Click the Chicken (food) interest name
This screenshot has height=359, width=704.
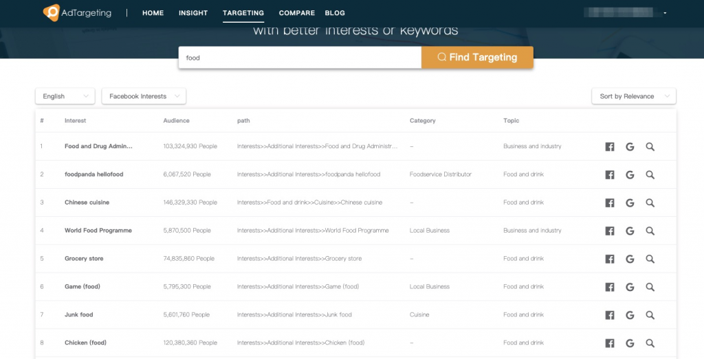coord(85,343)
